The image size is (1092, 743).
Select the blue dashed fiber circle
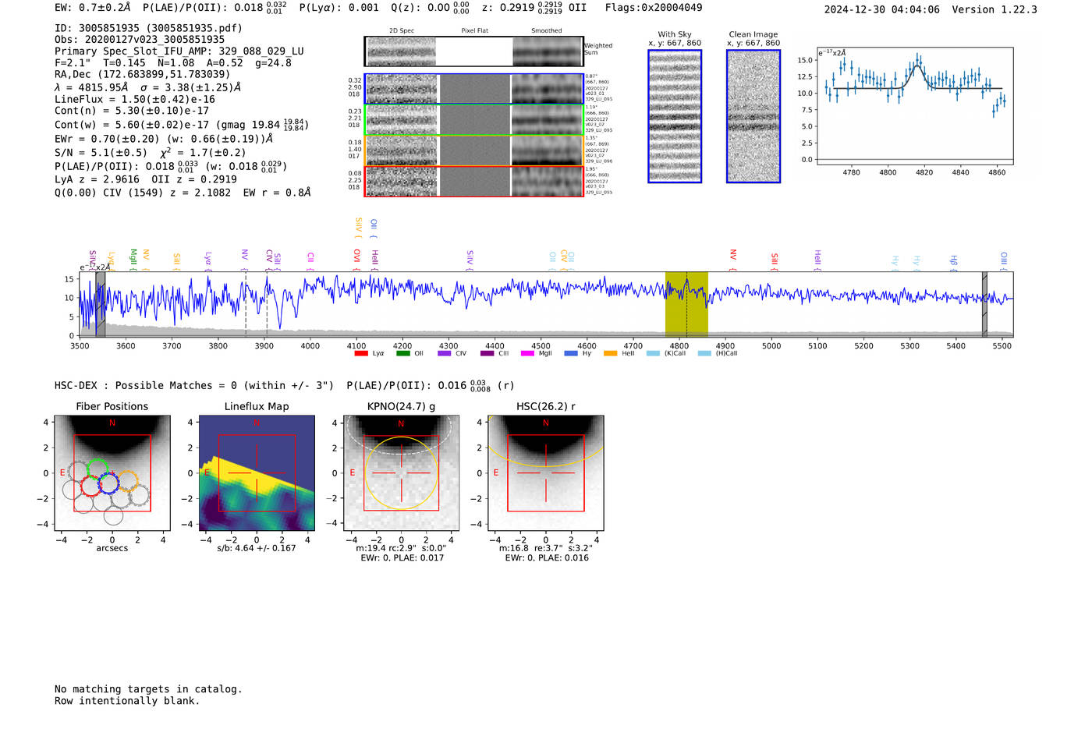point(108,483)
